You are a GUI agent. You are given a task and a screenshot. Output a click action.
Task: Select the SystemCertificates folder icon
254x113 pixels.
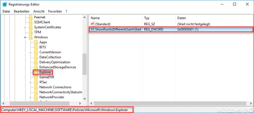31,27
